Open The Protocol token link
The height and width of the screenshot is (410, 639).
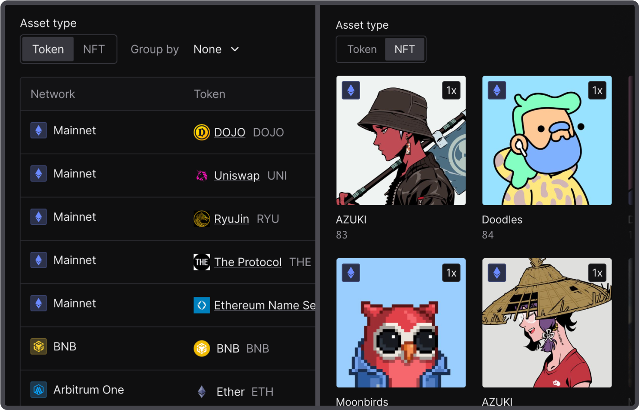point(248,262)
